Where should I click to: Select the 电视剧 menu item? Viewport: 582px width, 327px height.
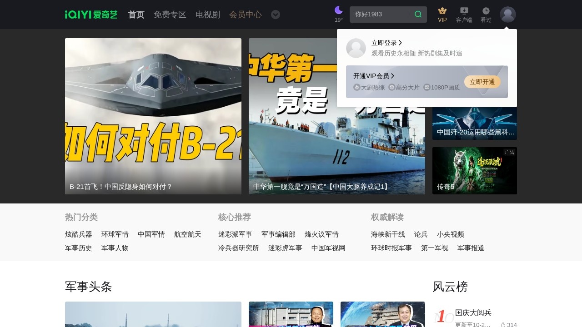coord(207,15)
